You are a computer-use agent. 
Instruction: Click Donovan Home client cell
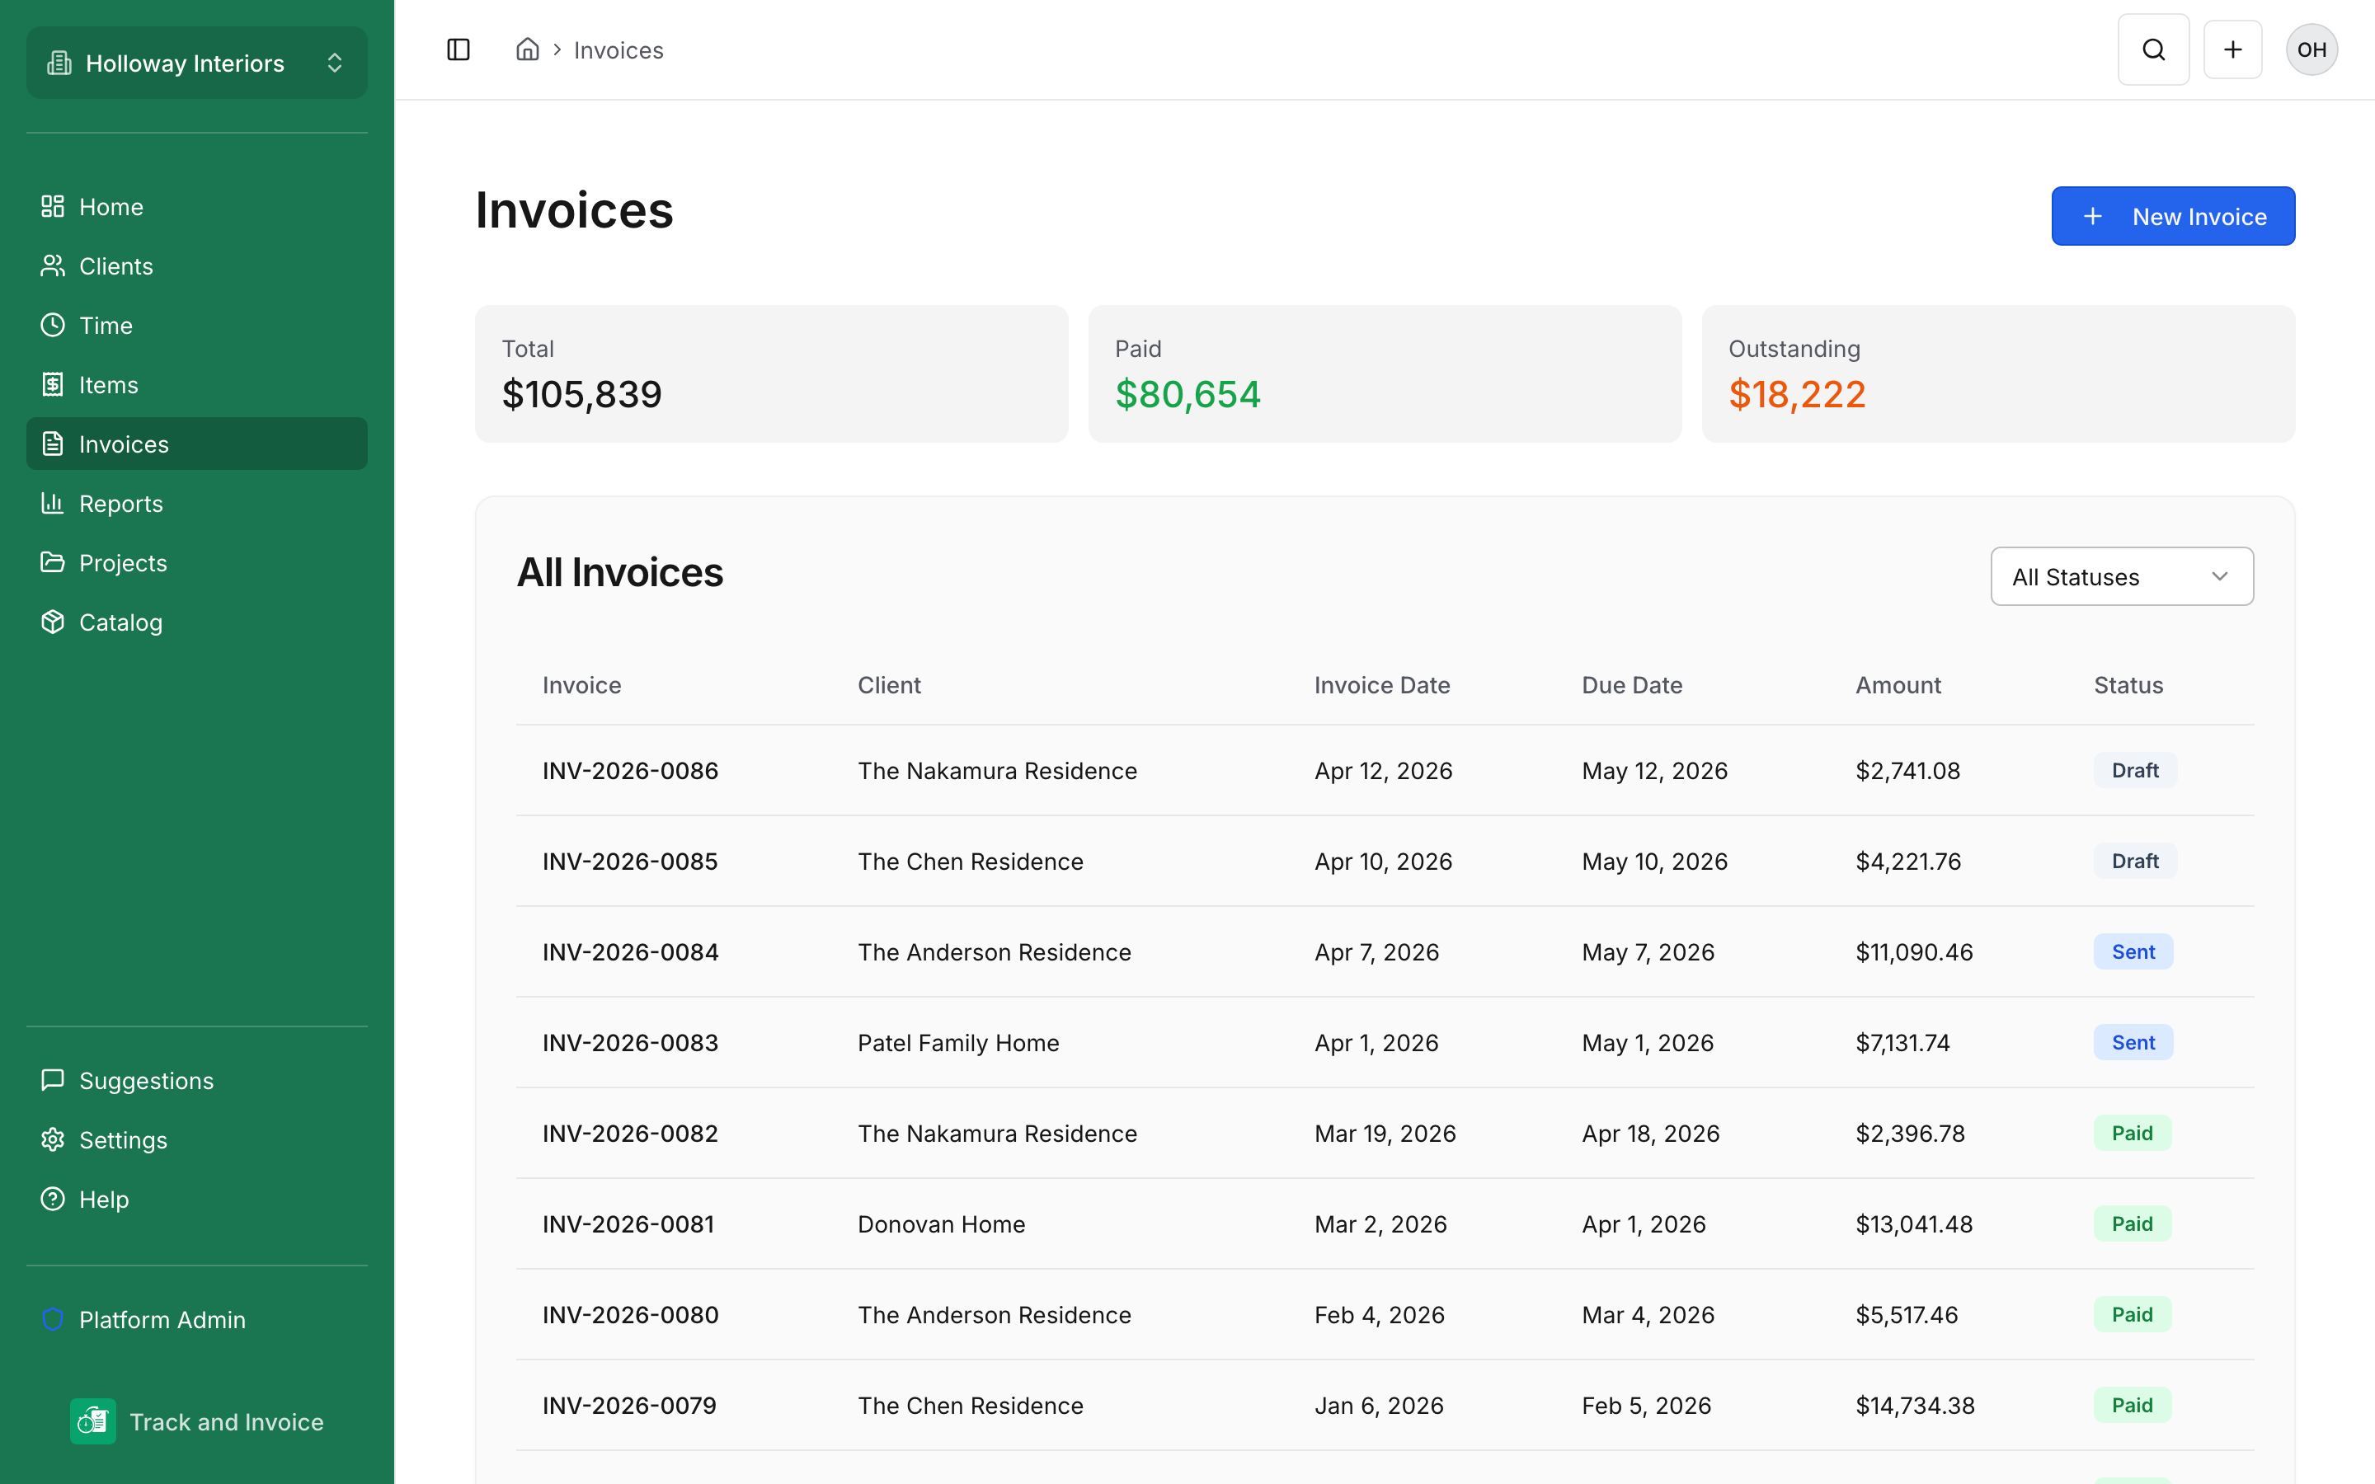(941, 1224)
